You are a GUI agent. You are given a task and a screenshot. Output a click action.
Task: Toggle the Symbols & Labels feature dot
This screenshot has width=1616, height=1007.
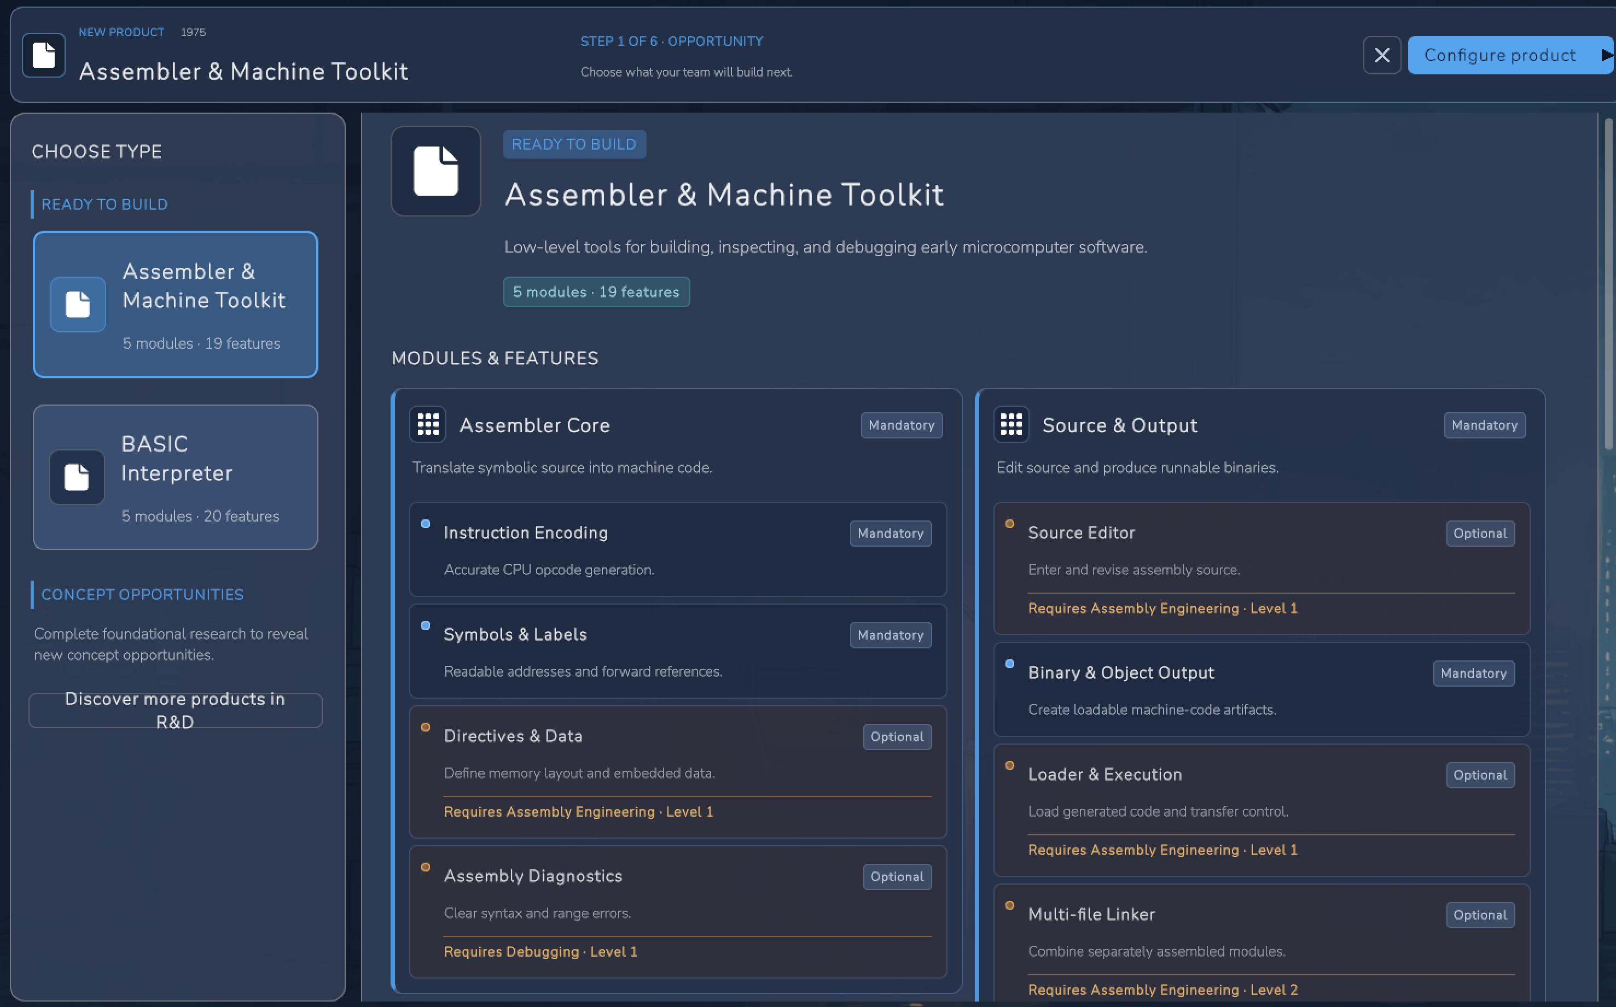coord(426,625)
